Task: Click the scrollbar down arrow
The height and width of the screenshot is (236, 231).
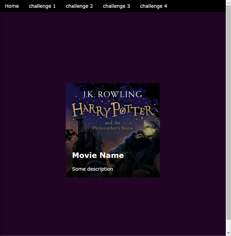Action: click(228, 233)
